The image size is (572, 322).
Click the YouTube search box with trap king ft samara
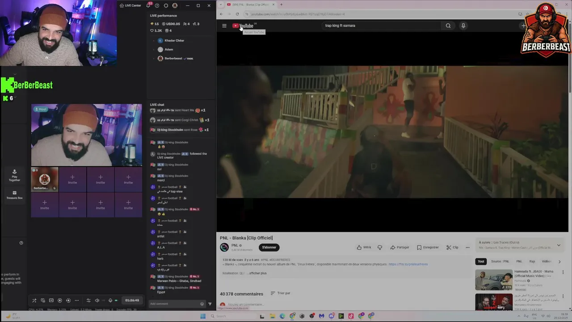[x=382, y=25]
